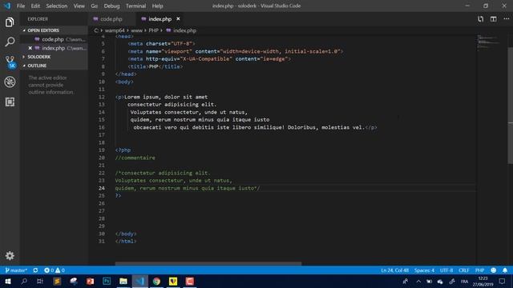Open the Help menu
The width and height of the screenshot is (513, 288).
(x=157, y=6)
